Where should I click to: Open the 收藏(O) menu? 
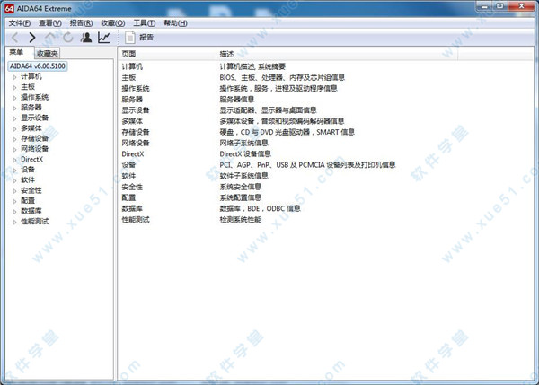click(113, 23)
